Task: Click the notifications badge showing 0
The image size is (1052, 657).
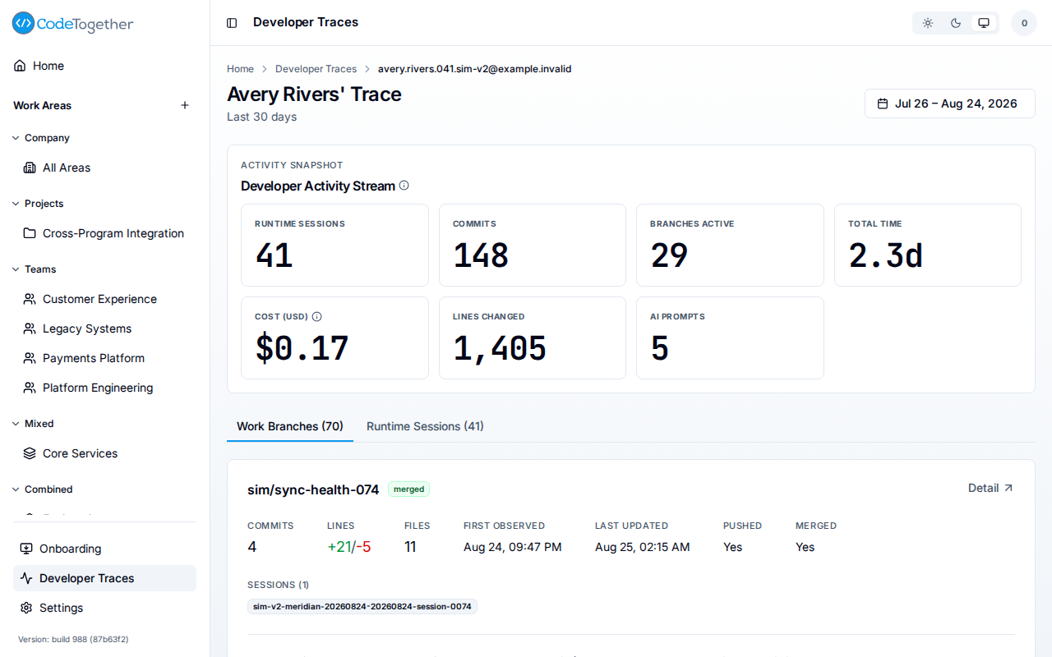Action: 1024,23
